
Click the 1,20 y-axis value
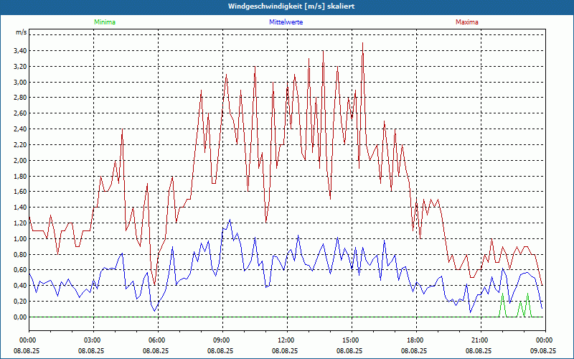[x=20, y=223]
